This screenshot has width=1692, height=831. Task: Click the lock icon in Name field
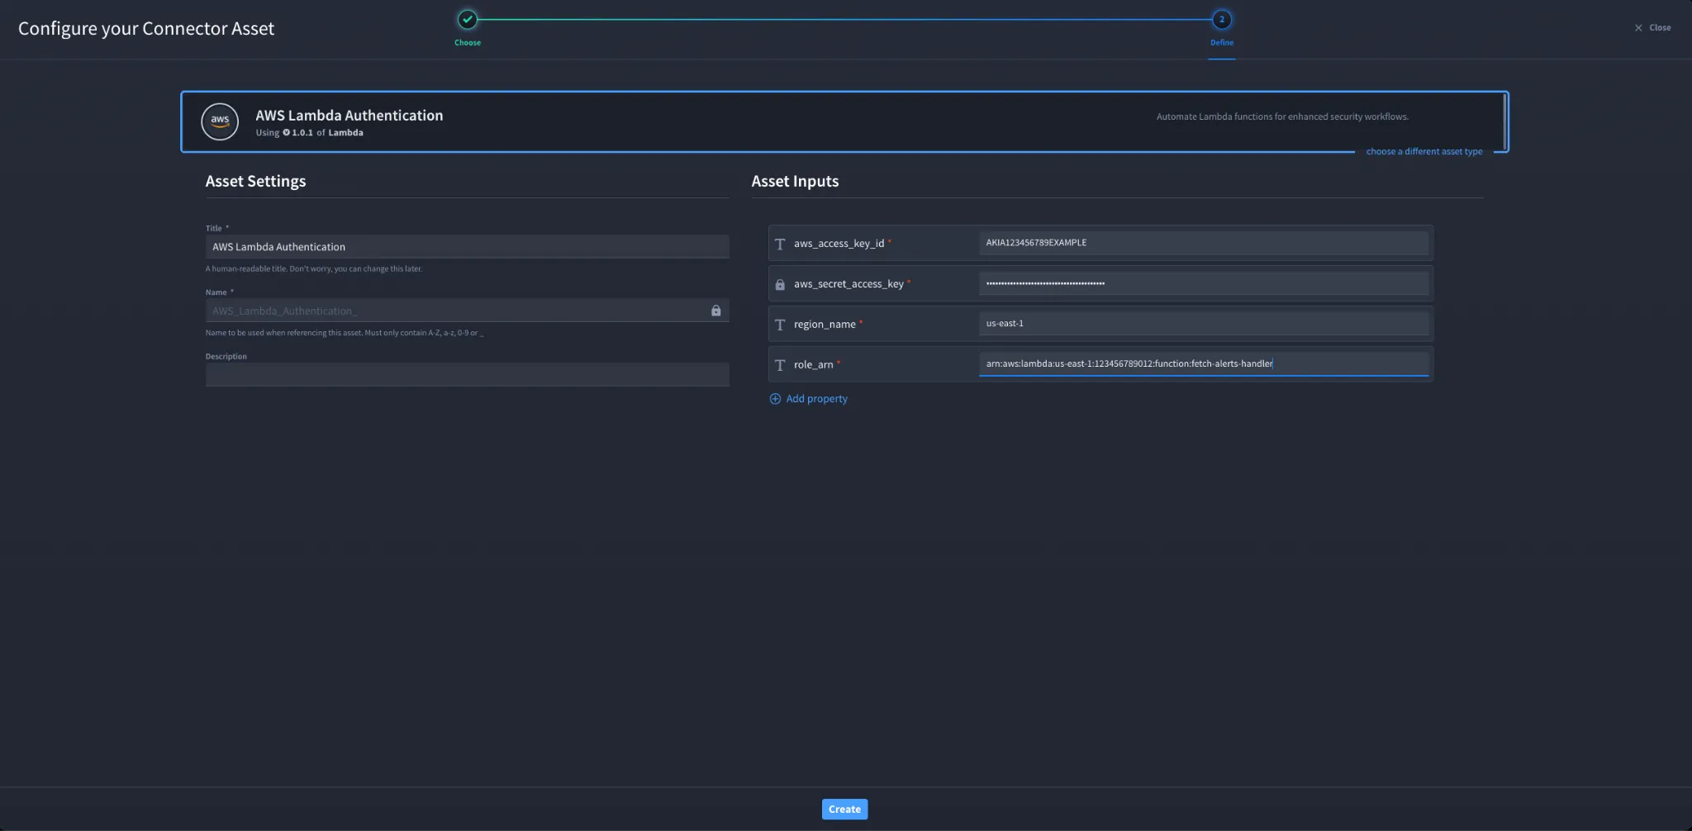pyautogui.click(x=716, y=311)
